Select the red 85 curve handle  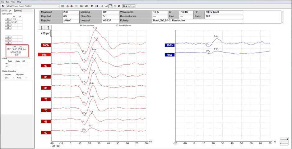pos(46,77)
